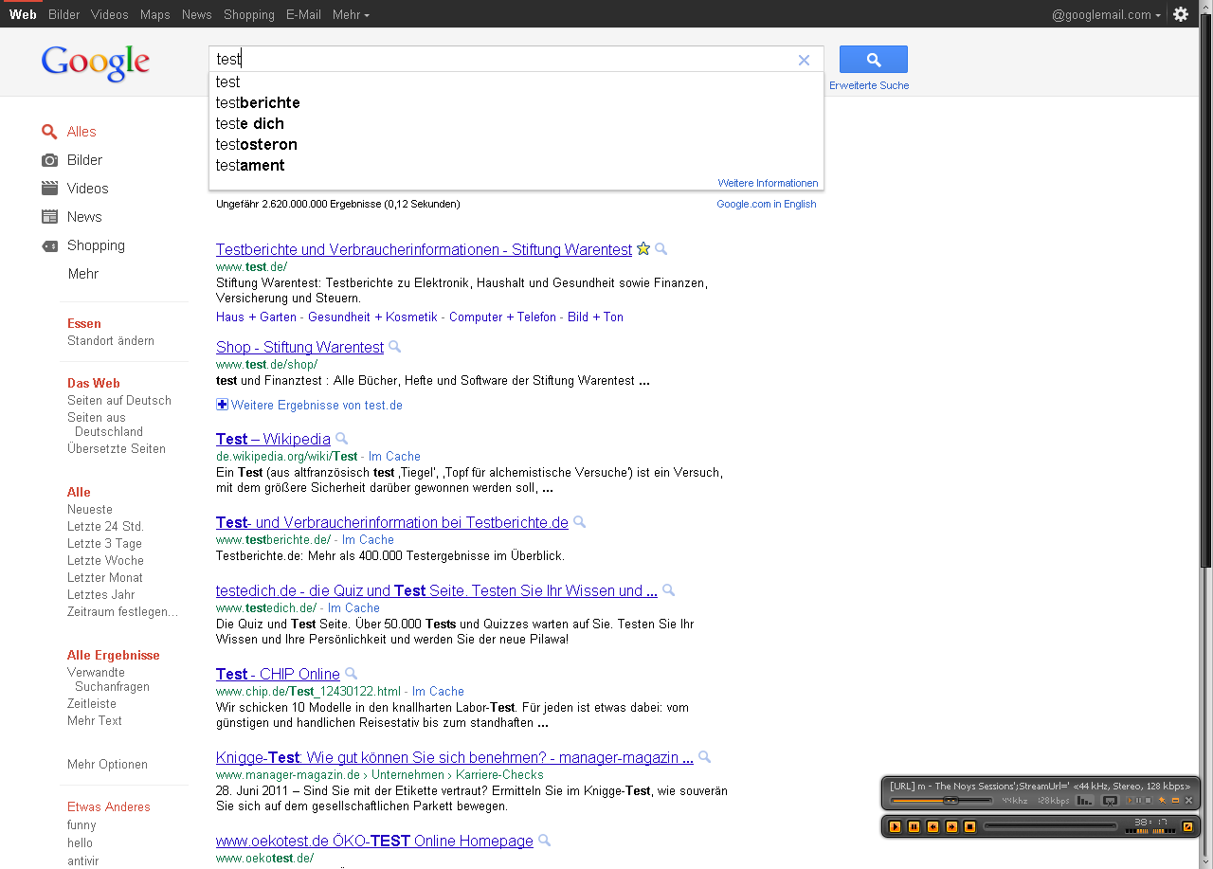Expand Mehr under the sidebar search types
The image size is (1213, 869).
click(82, 274)
